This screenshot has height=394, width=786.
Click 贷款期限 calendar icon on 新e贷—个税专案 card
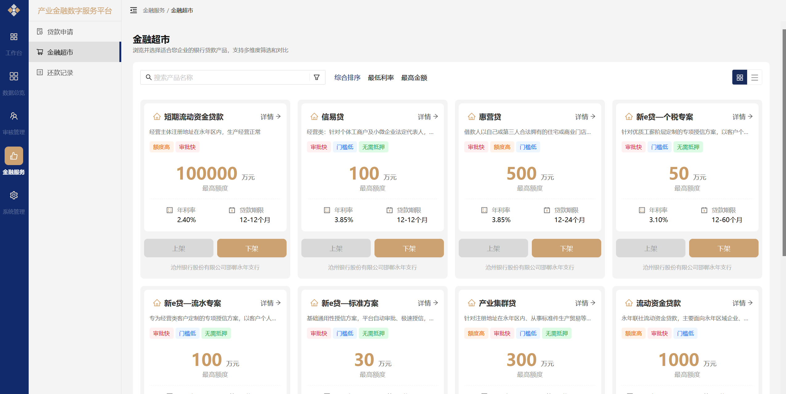pyautogui.click(x=704, y=210)
